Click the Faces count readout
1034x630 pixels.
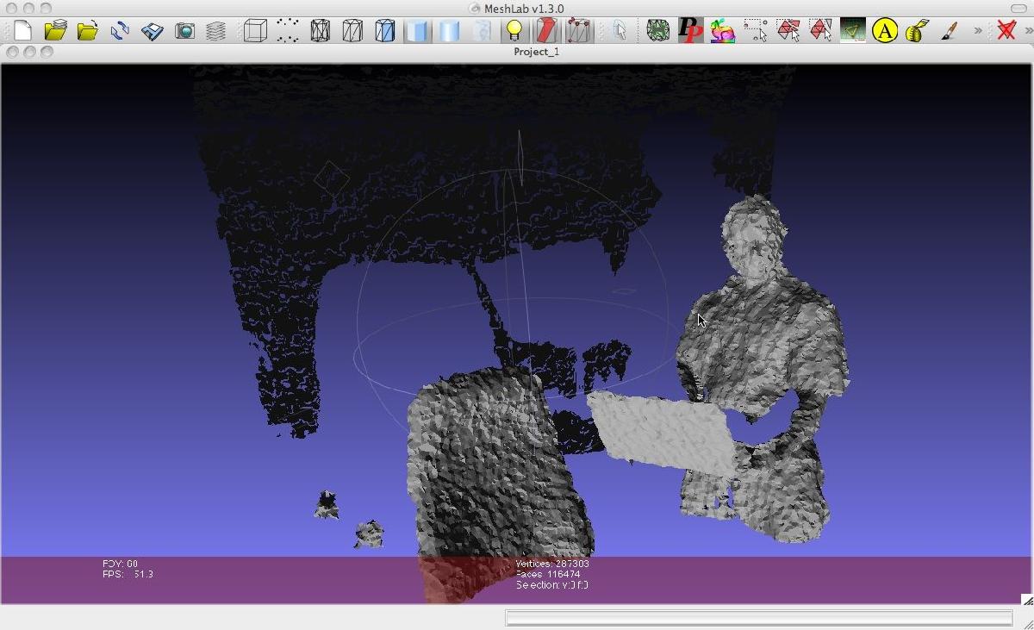point(548,574)
